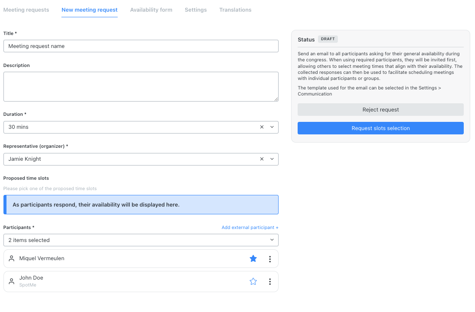Go to the Settings tab
Image resolution: width=475 pixels, height=312 pixels.
click(x=196, y=10)
